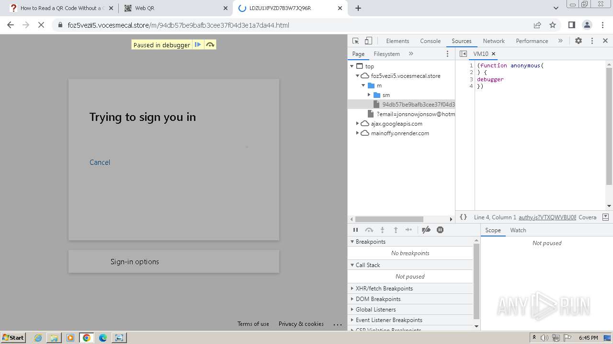Image resolution: width=613 pixels, height=344 pixels.
Task: Show more DevTools tabs chevron
Action: coord(560,41)
